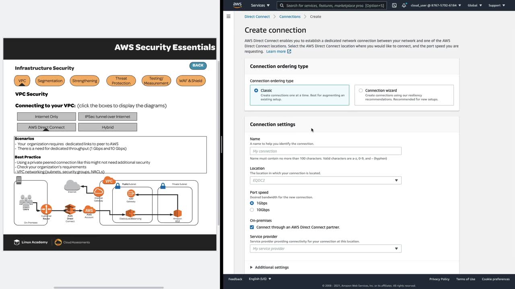
Task: Click the AWS logo home icon
Action: tap(237, 5)
